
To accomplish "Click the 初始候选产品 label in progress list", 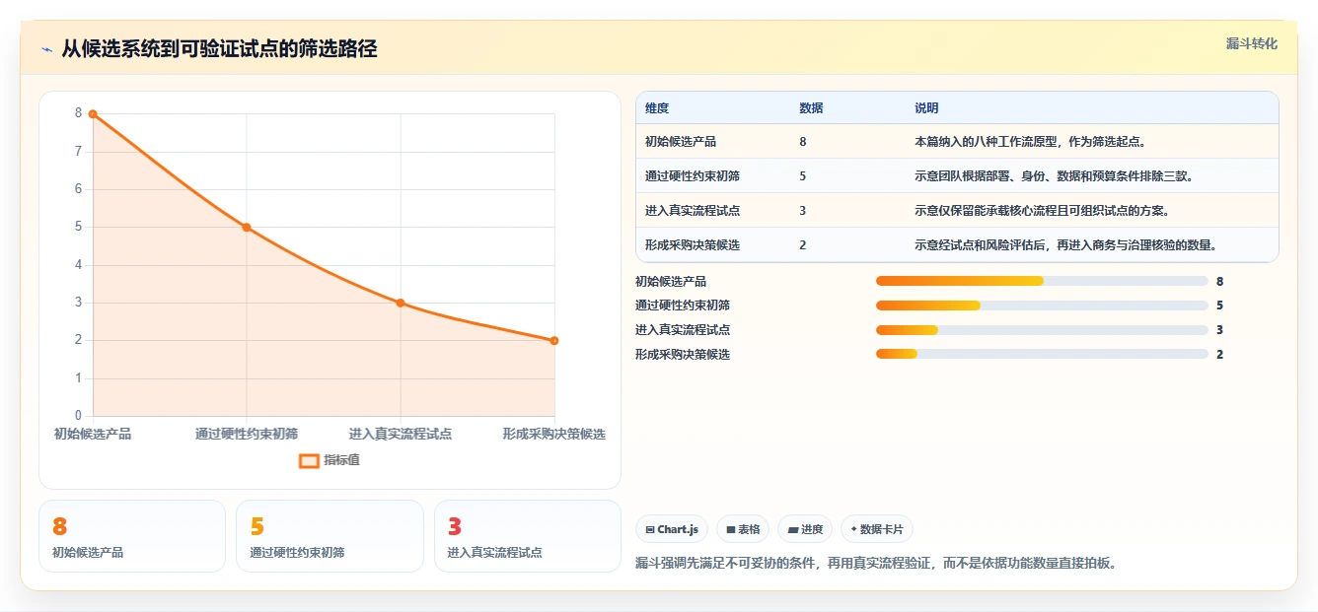I will click(x=671, y=281).
